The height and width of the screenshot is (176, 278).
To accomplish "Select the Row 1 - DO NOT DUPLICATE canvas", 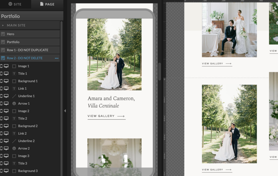I will [27, 50].
